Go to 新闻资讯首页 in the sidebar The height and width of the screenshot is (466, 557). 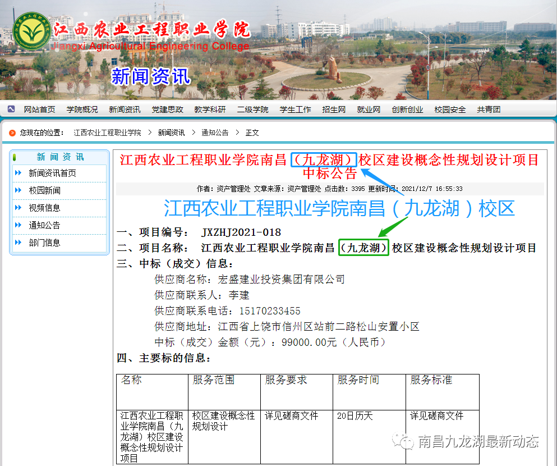[x=52, y=173]
